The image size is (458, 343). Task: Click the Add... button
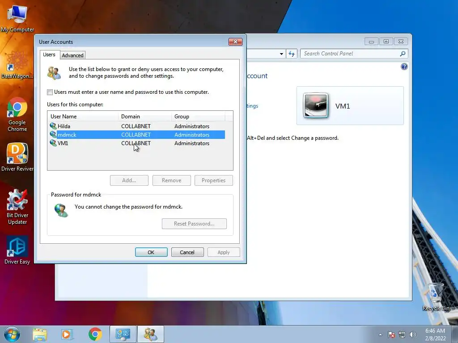pos(129,180)
